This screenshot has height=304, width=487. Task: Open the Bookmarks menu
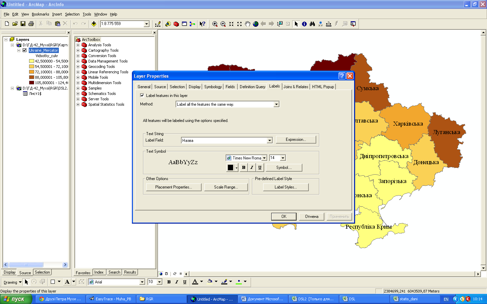40,14
